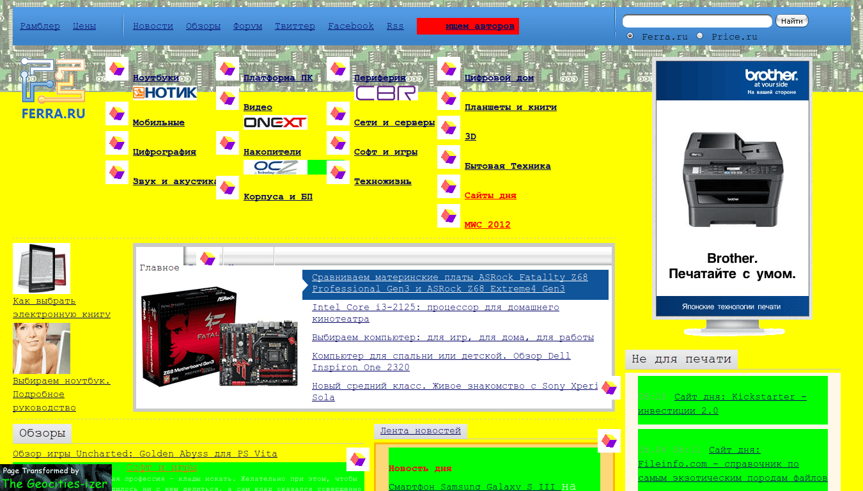Click the ONEXT sponsor logo
Image resolution: width=863 pixels, height=491 pixels.
(275, 123)
